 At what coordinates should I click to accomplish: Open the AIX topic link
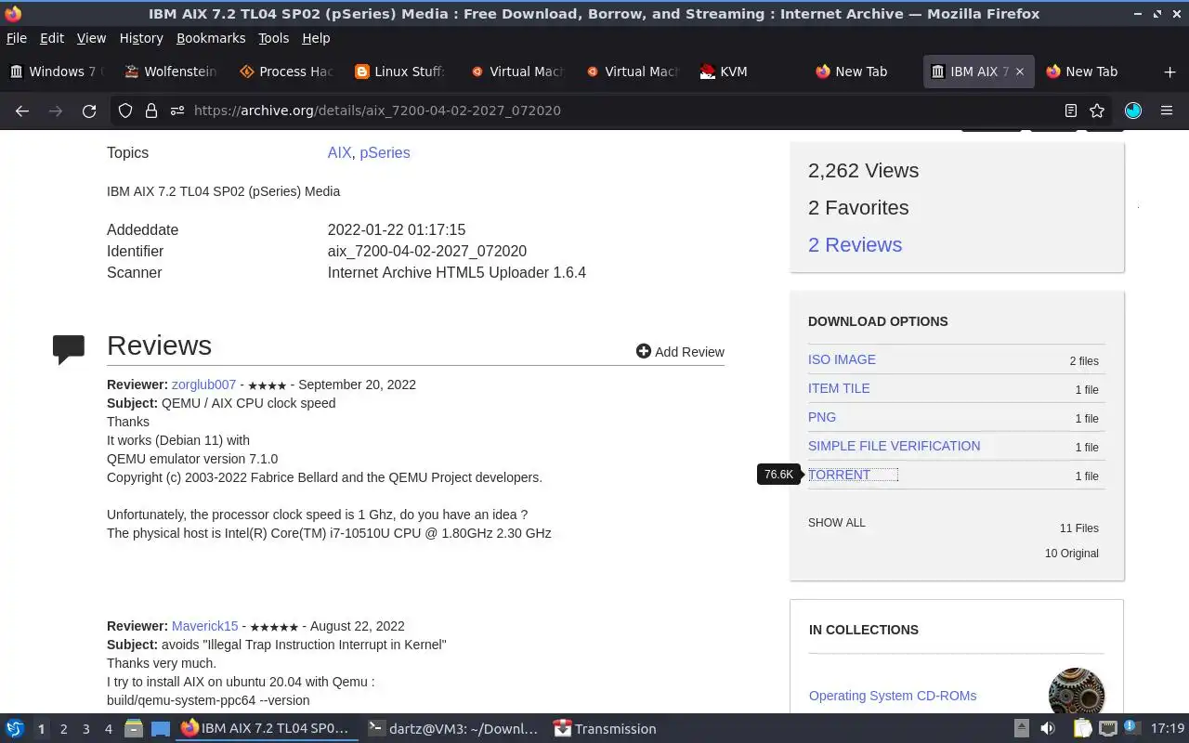(x=339, y=152)
